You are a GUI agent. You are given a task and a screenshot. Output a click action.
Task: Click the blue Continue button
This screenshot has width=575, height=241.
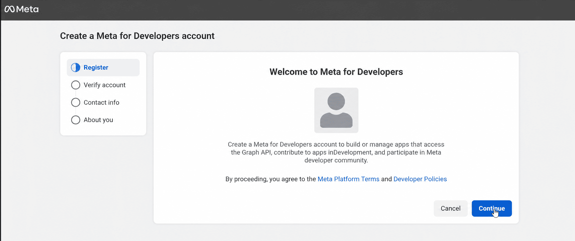pyautogui.click(x=491, y=208)
